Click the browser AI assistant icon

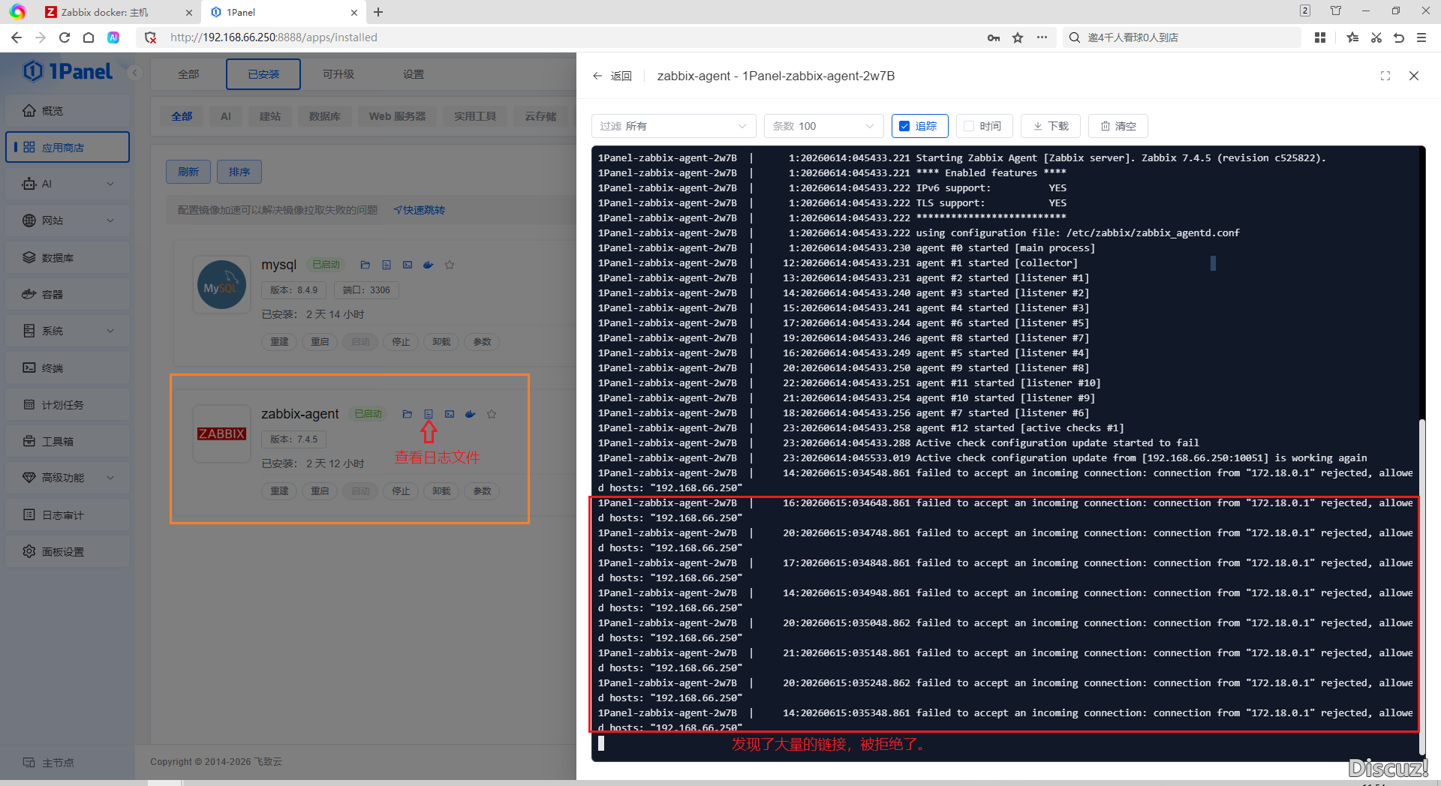tap(113, 37)
